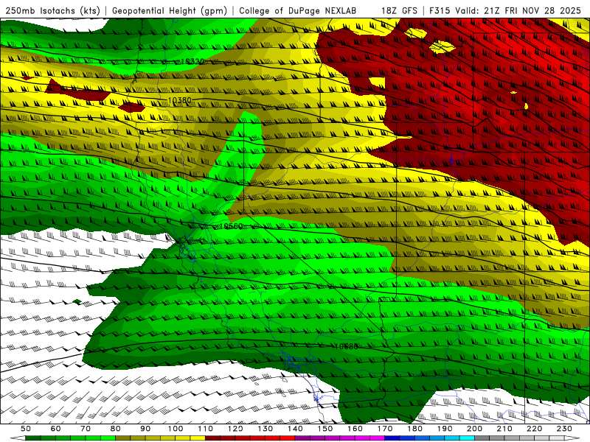
Task: Click the first purple swatch below 140
Action: [302, 438]
